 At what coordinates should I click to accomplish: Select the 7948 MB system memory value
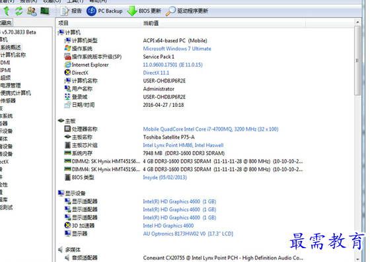(x=184, y=153)
